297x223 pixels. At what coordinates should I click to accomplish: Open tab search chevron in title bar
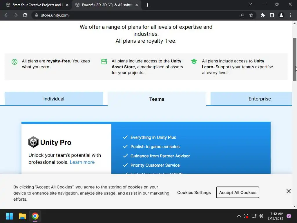point(250,4)
